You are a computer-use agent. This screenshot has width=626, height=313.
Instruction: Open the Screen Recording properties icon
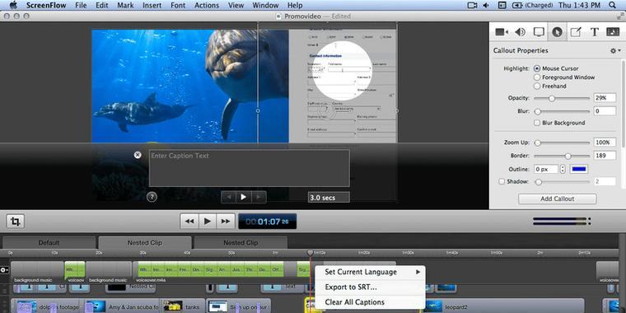(539, 32)
